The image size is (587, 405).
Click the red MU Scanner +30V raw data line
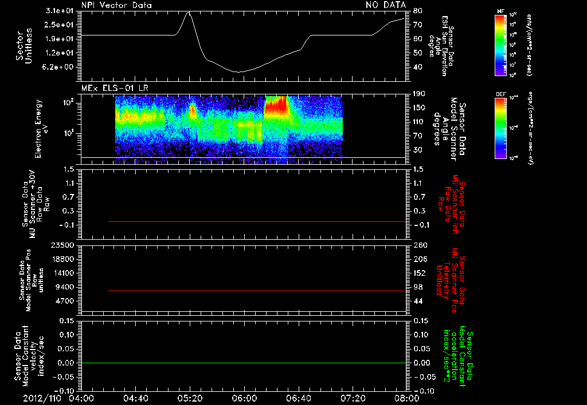[257, 221]
